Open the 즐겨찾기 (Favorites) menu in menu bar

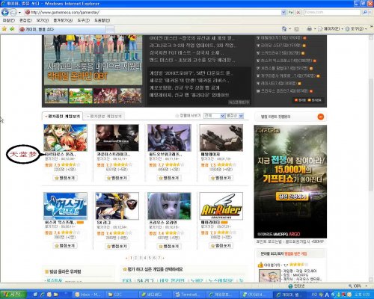(x=63, y=20)
